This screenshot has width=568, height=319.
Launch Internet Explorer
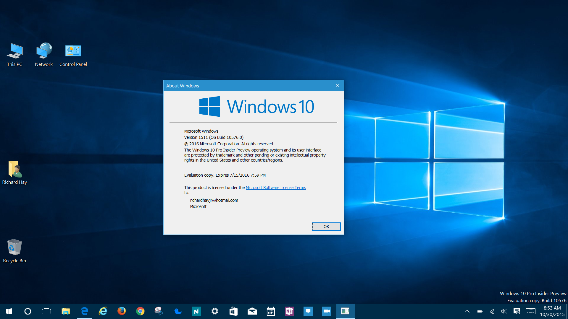103,311
